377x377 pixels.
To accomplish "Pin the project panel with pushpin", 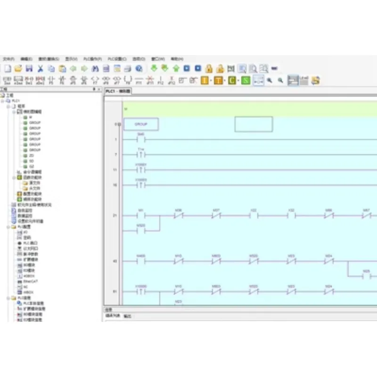I will point(94,89).
